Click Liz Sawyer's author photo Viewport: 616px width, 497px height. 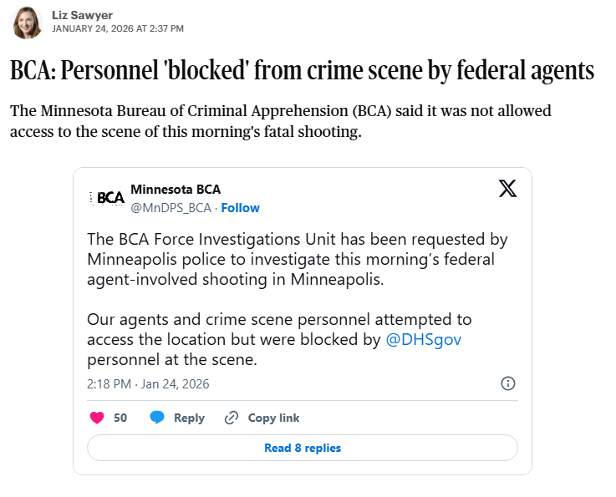[x=27, y=23]
